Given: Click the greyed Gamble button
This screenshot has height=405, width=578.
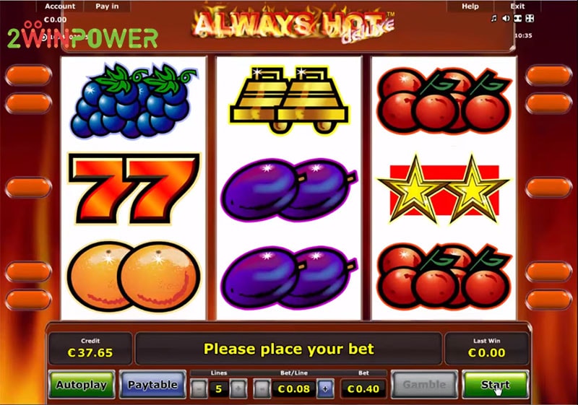Looking at the screenshot, I should tap(424, 385).
